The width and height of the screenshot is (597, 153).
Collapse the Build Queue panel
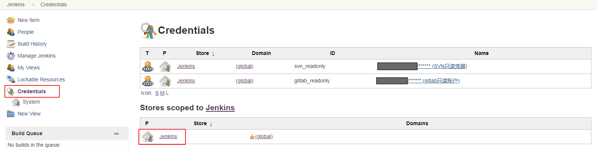116,133
